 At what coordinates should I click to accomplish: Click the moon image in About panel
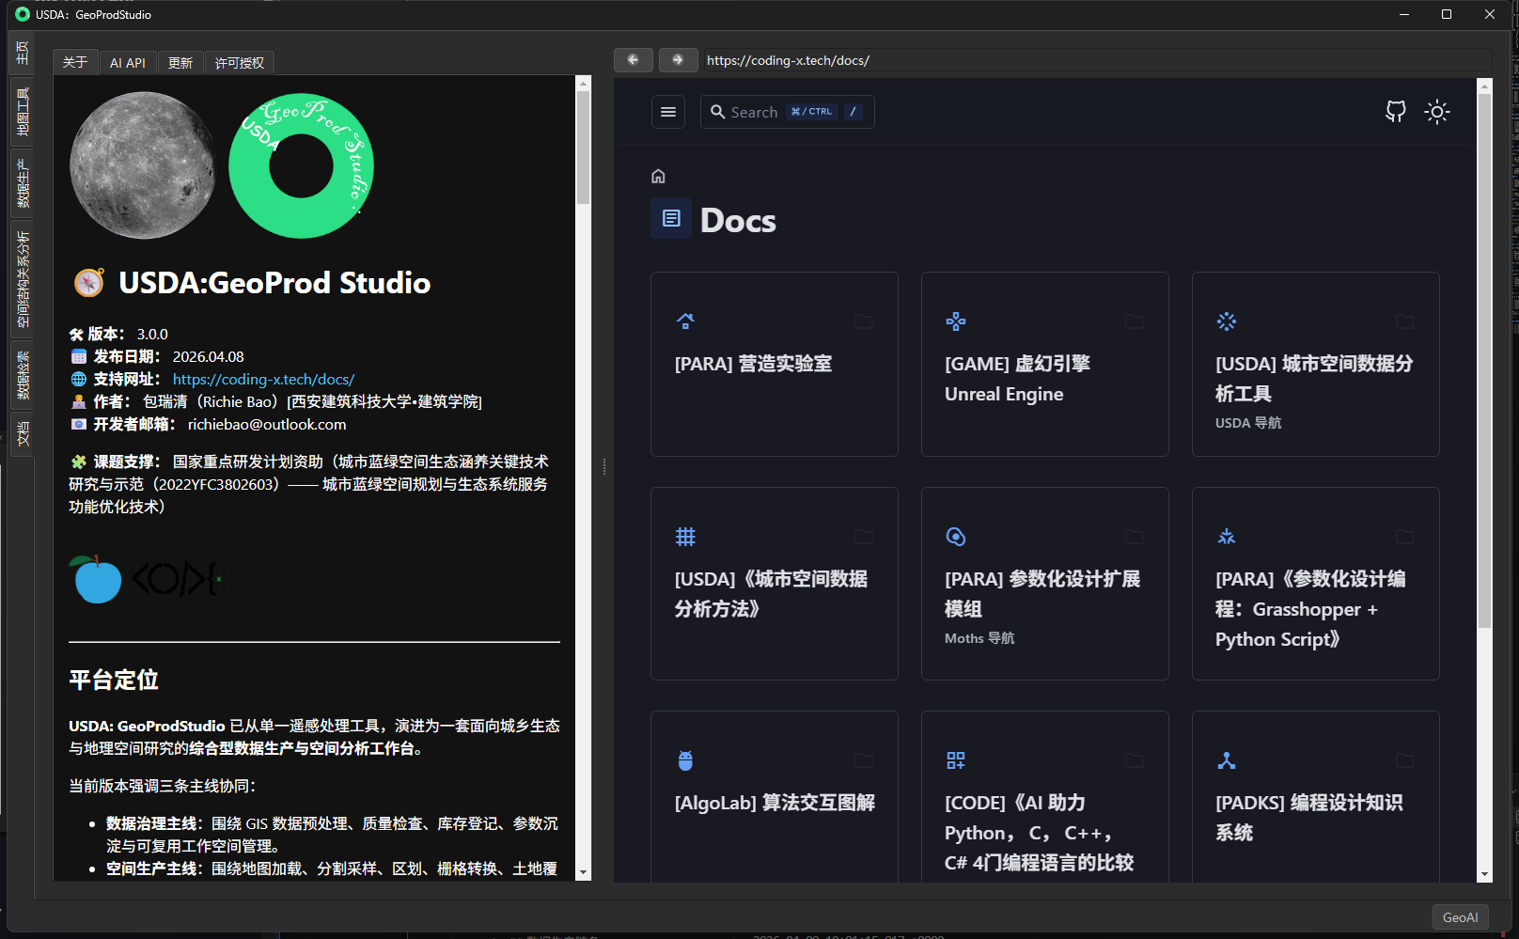(143, 164)
